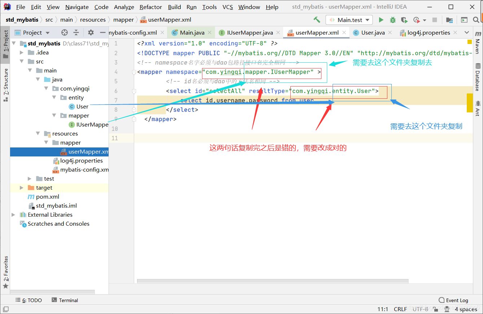Fold the select tag at line 6
Viewport: 483px width, 314px height.
134,91
